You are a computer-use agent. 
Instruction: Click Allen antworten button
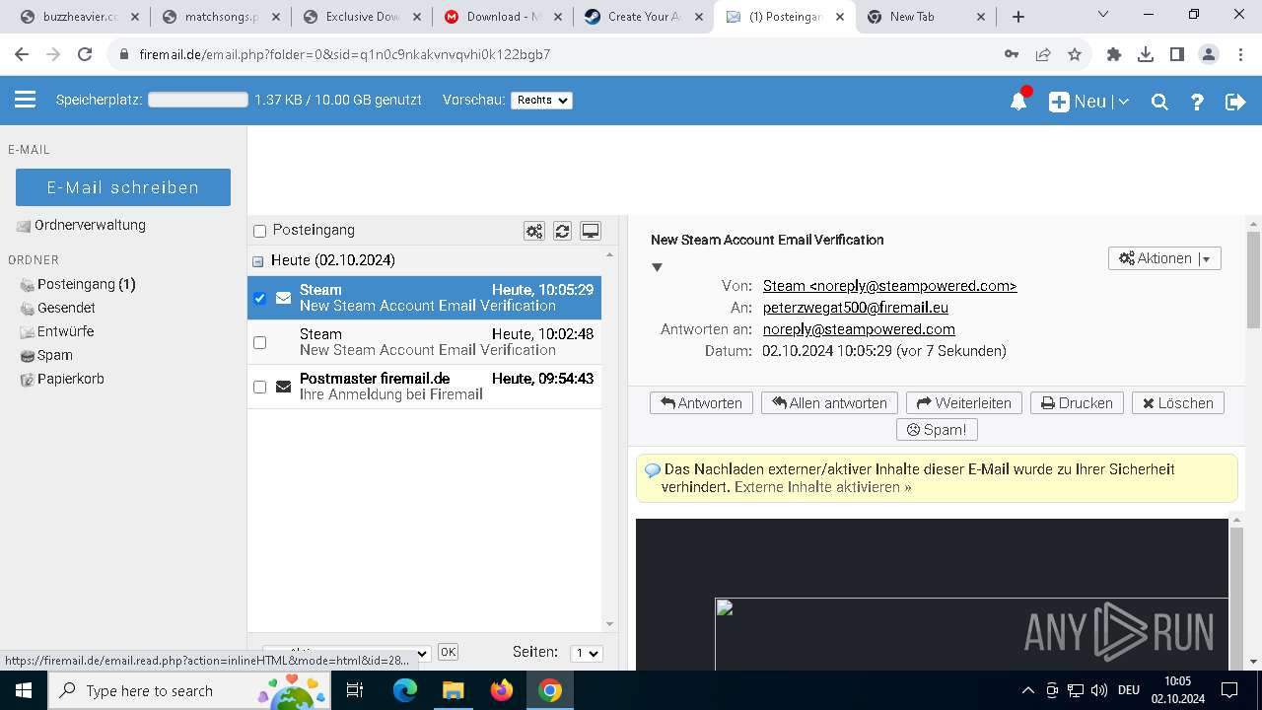point(829,403)
